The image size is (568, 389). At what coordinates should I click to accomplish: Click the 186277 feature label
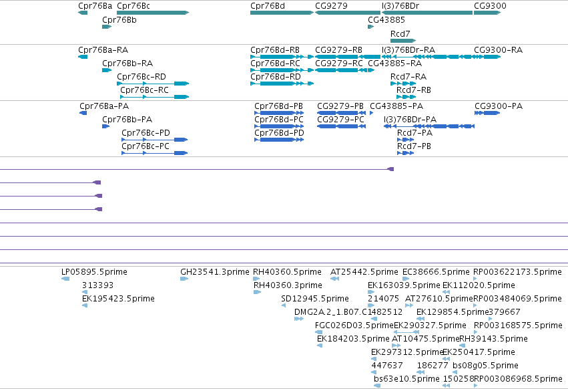click(x=433, y=366)
